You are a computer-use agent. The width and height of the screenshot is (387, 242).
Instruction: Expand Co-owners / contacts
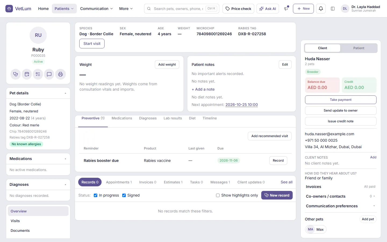click(x=341, y=196)
